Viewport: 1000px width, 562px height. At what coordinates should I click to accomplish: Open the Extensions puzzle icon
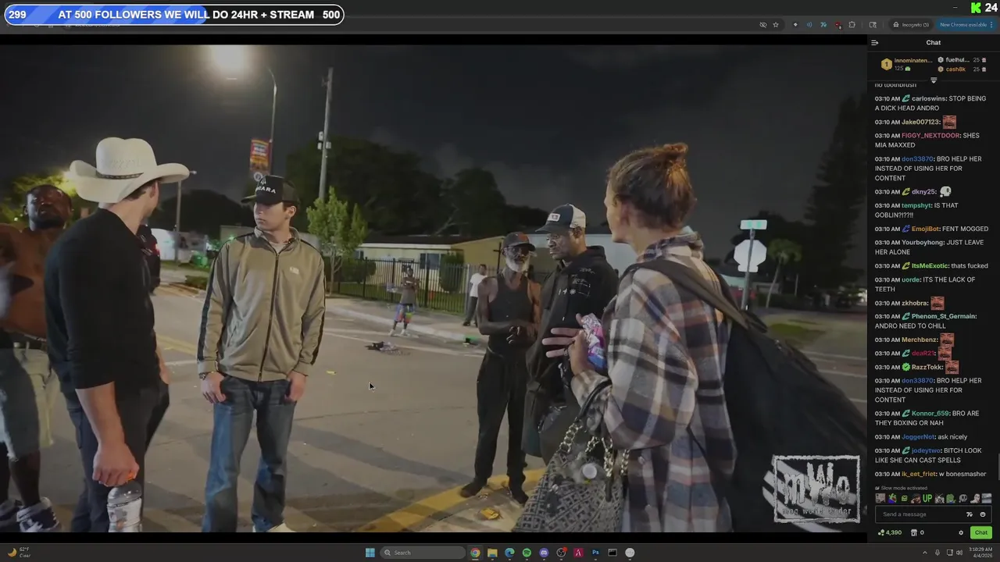point(852,25)
